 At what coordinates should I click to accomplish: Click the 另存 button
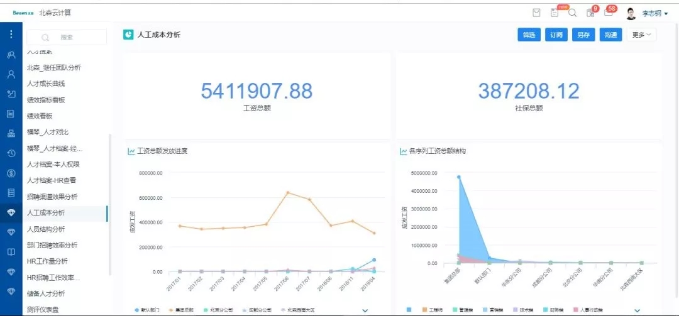click(583, 35)
